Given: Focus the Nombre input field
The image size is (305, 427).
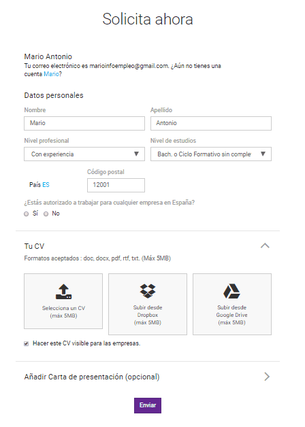Looking at the screenshot, I should pyautogui.click(x=84, y=123).
